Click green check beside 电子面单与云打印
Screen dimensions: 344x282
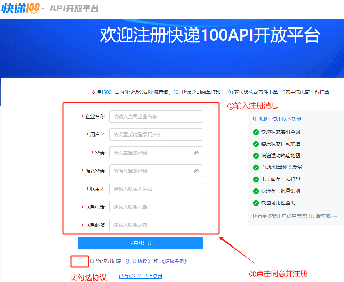click(x=256, y=179)
